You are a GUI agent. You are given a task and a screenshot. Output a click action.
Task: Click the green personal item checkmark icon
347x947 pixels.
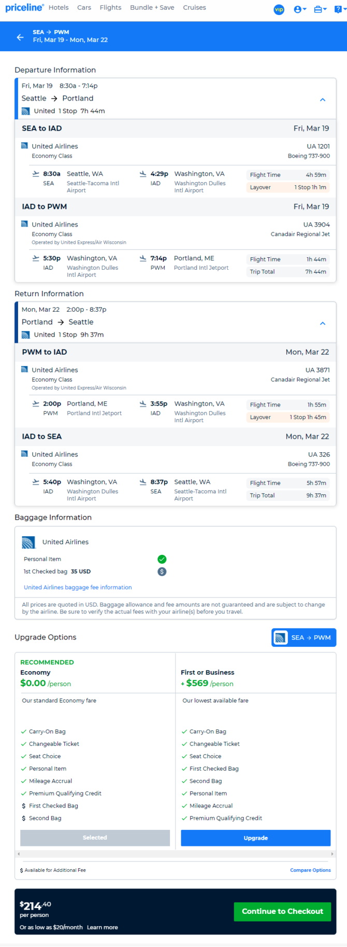coord(162,559)
